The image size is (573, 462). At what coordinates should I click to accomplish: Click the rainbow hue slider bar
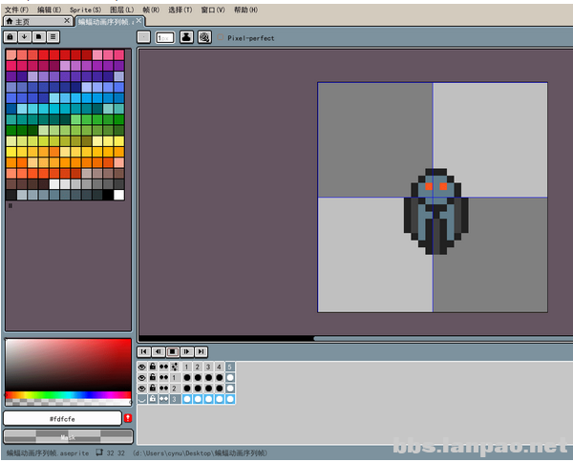coord(69,395)
